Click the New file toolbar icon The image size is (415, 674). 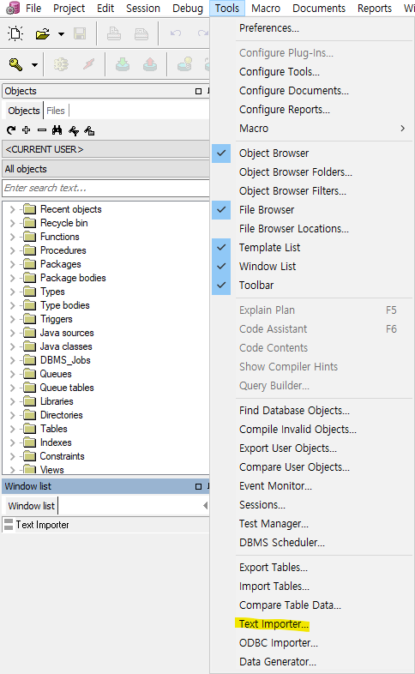(x=16, y=33)
